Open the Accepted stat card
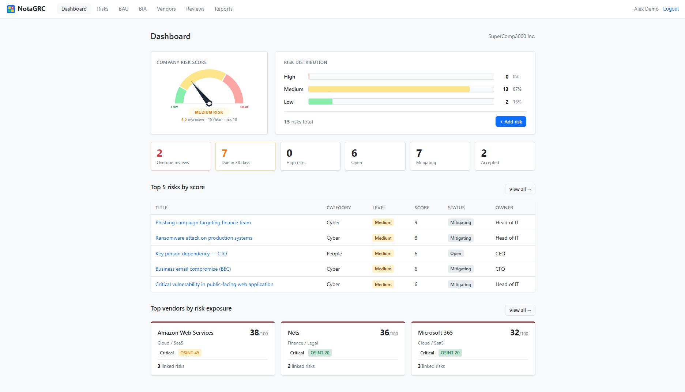The width and height of the screenshot is (685, 392). [505, 156]
